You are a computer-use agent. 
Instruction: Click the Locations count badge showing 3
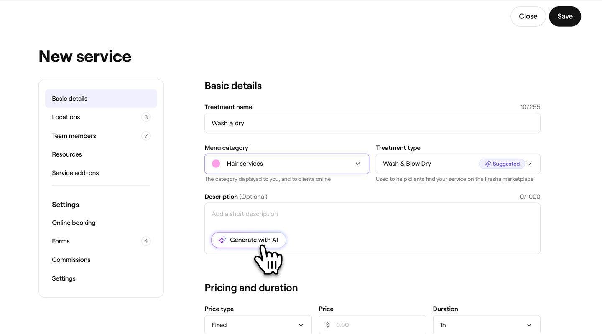[146, 117]
